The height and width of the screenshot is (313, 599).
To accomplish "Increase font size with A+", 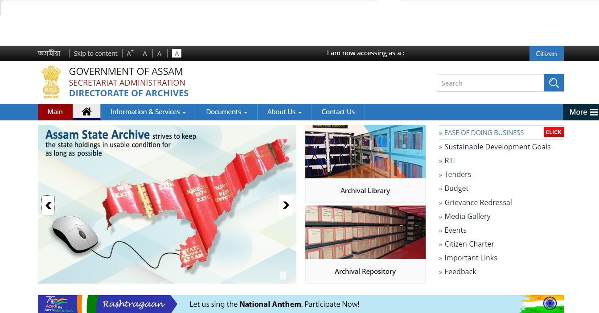I will 130,54.
